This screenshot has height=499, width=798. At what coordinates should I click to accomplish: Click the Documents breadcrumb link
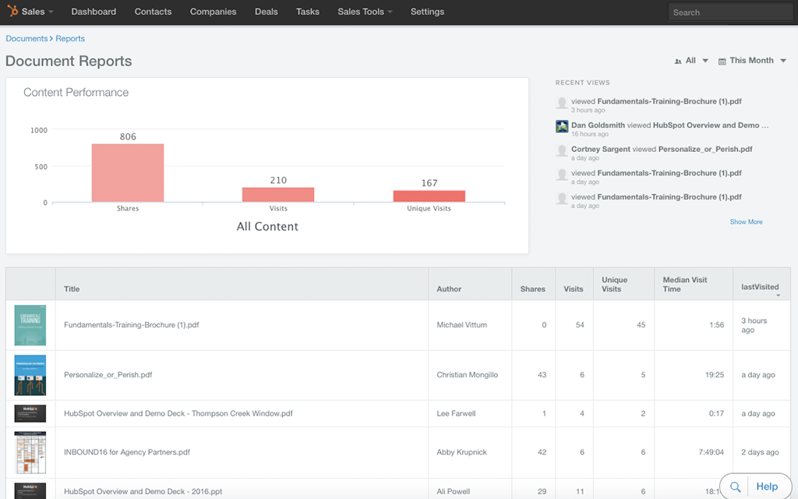(26, 38)
